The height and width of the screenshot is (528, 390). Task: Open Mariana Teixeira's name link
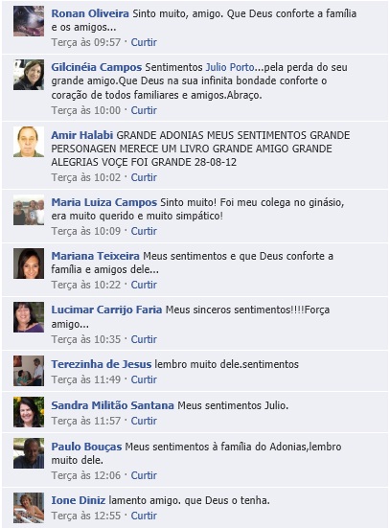tap(95, 256)
